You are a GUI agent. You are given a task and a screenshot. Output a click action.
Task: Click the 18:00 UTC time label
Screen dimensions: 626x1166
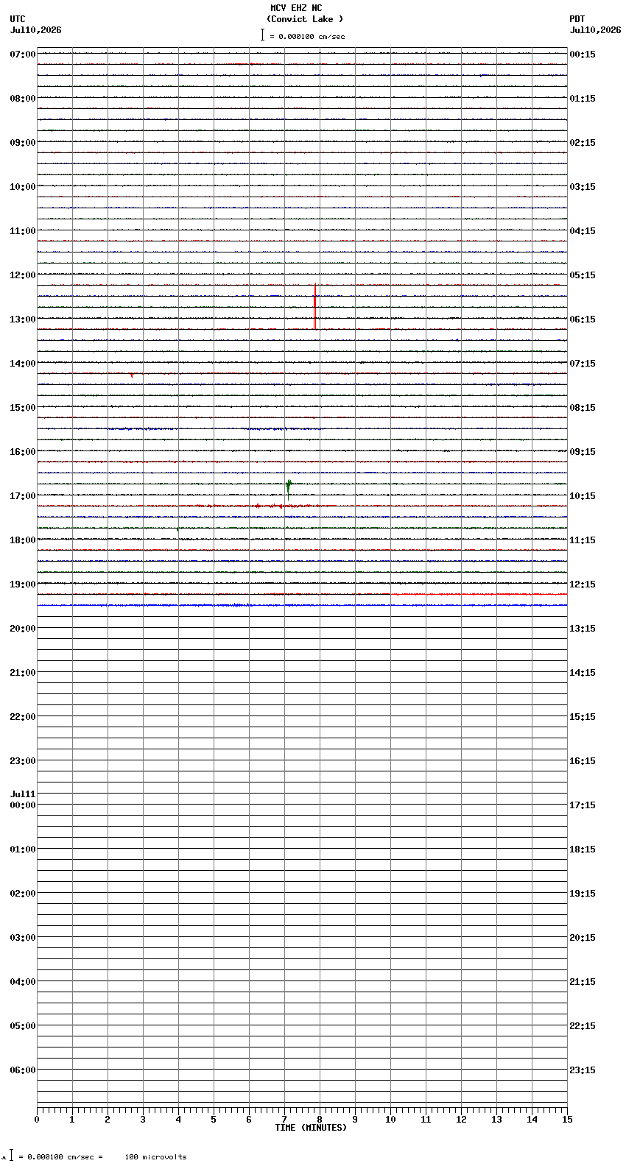pos(23,540)
